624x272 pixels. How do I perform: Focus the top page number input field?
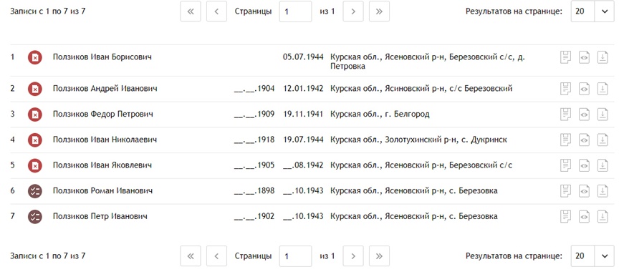click(295, 11)
